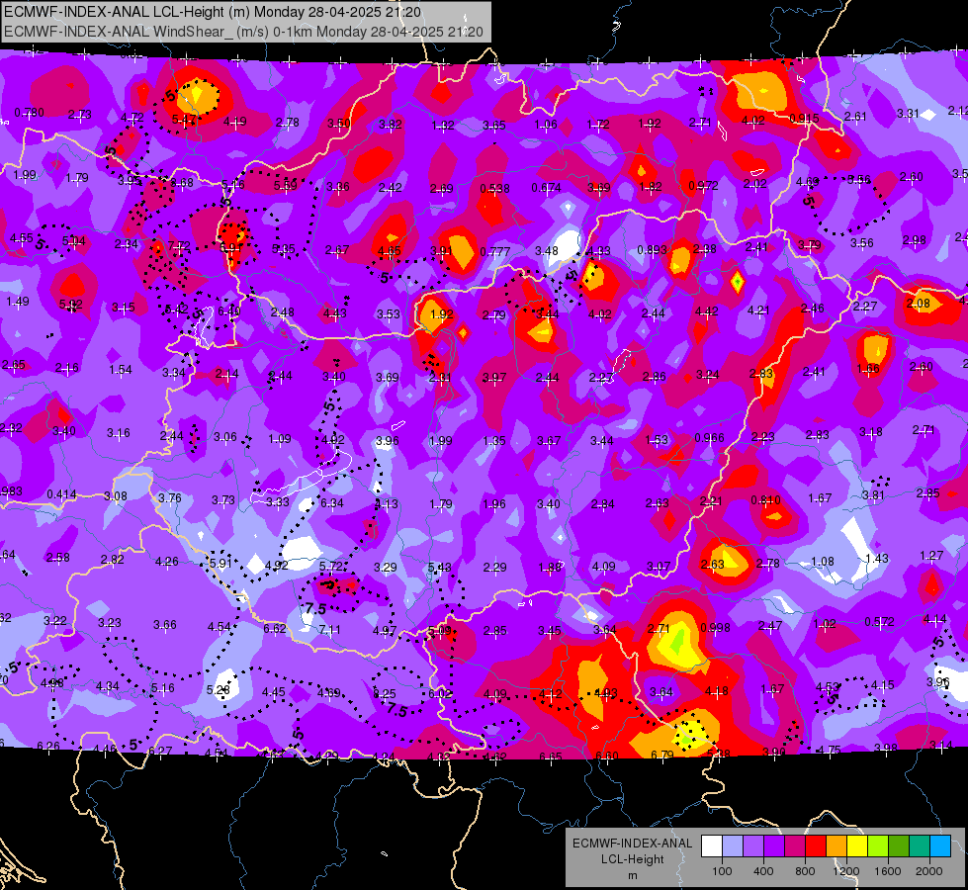Click legend scale value 1200
The width and height of the screenshot is (968, 890).
coord(845,871)
